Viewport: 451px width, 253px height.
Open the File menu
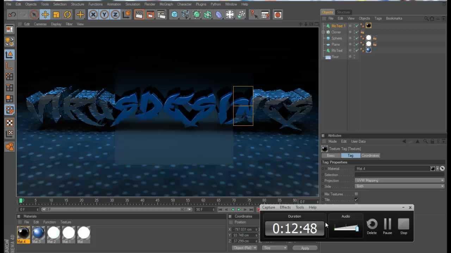[9, 4]
